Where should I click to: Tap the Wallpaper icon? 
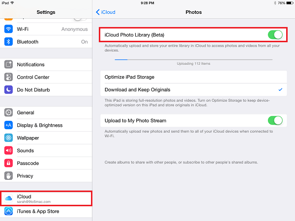8,138
